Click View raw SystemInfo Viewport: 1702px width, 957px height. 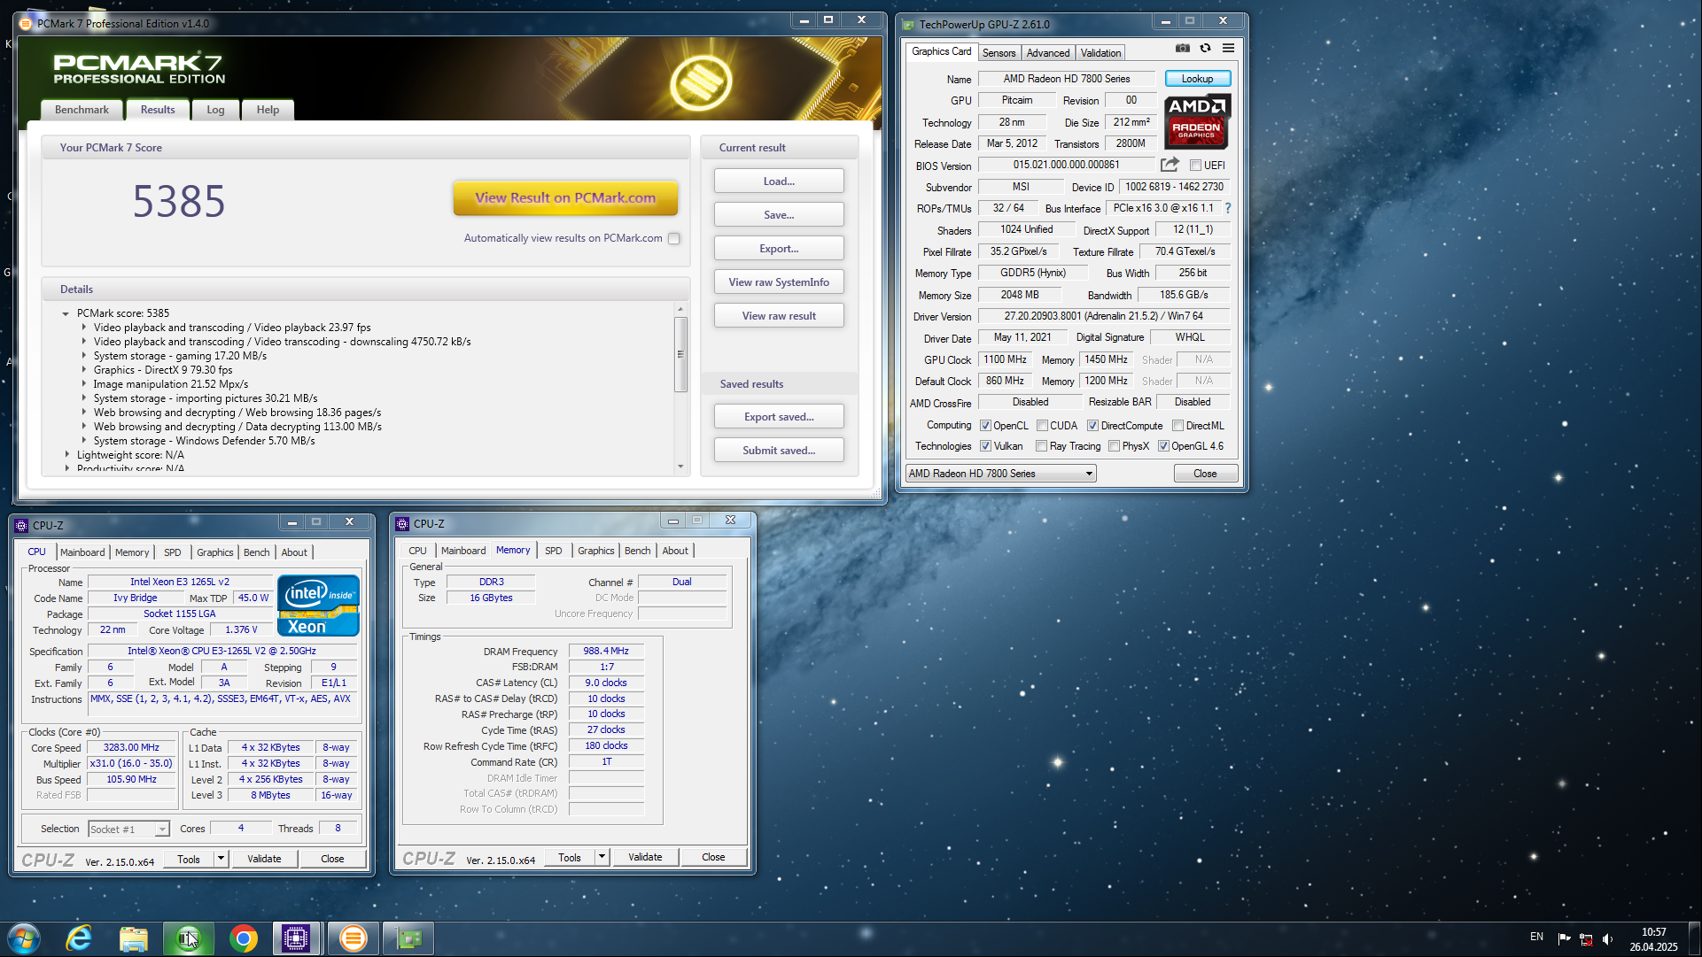coord(779,282)
